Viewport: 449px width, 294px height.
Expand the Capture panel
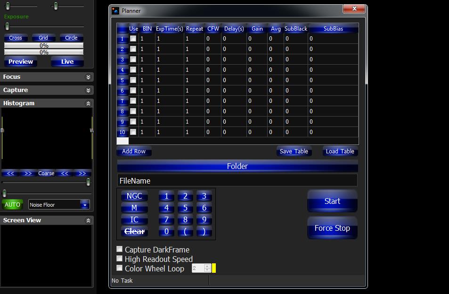click(88, 90)
